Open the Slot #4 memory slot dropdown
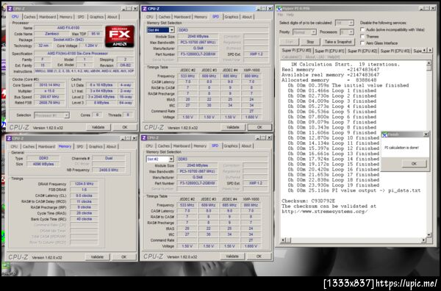Screen dimensions: 441x291 [171, 30]
